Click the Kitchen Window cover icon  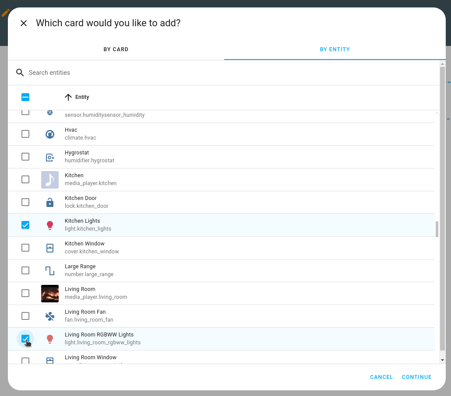tap(49, 248)
